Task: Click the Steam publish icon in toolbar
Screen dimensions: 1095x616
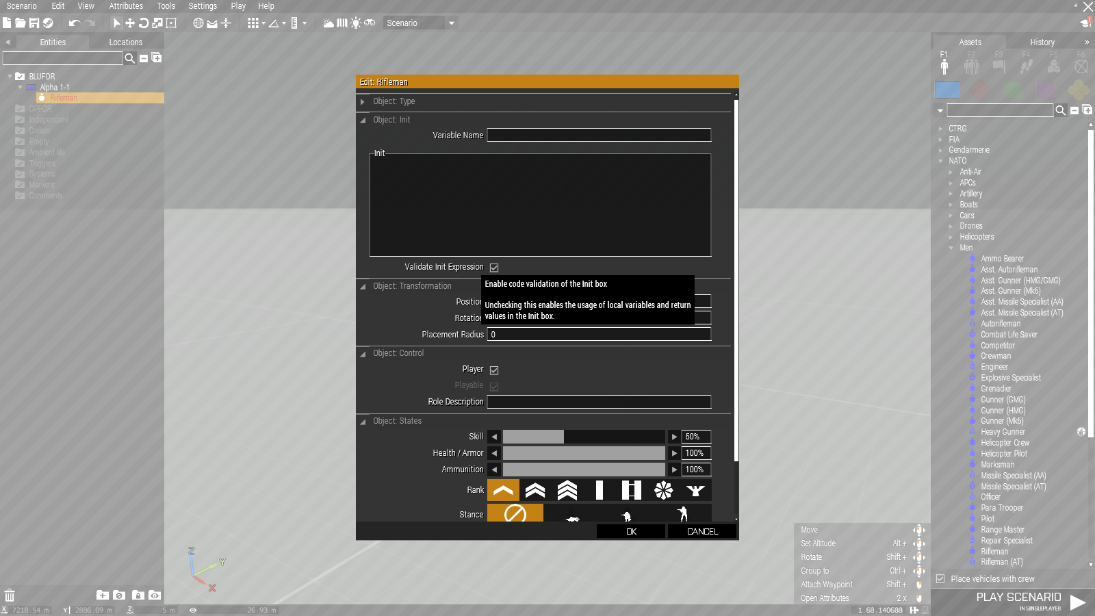Action: point(48,23)
